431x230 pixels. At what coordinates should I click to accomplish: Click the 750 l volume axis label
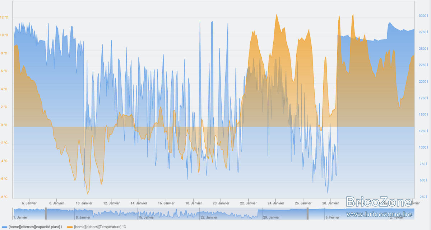pos(424,164)
